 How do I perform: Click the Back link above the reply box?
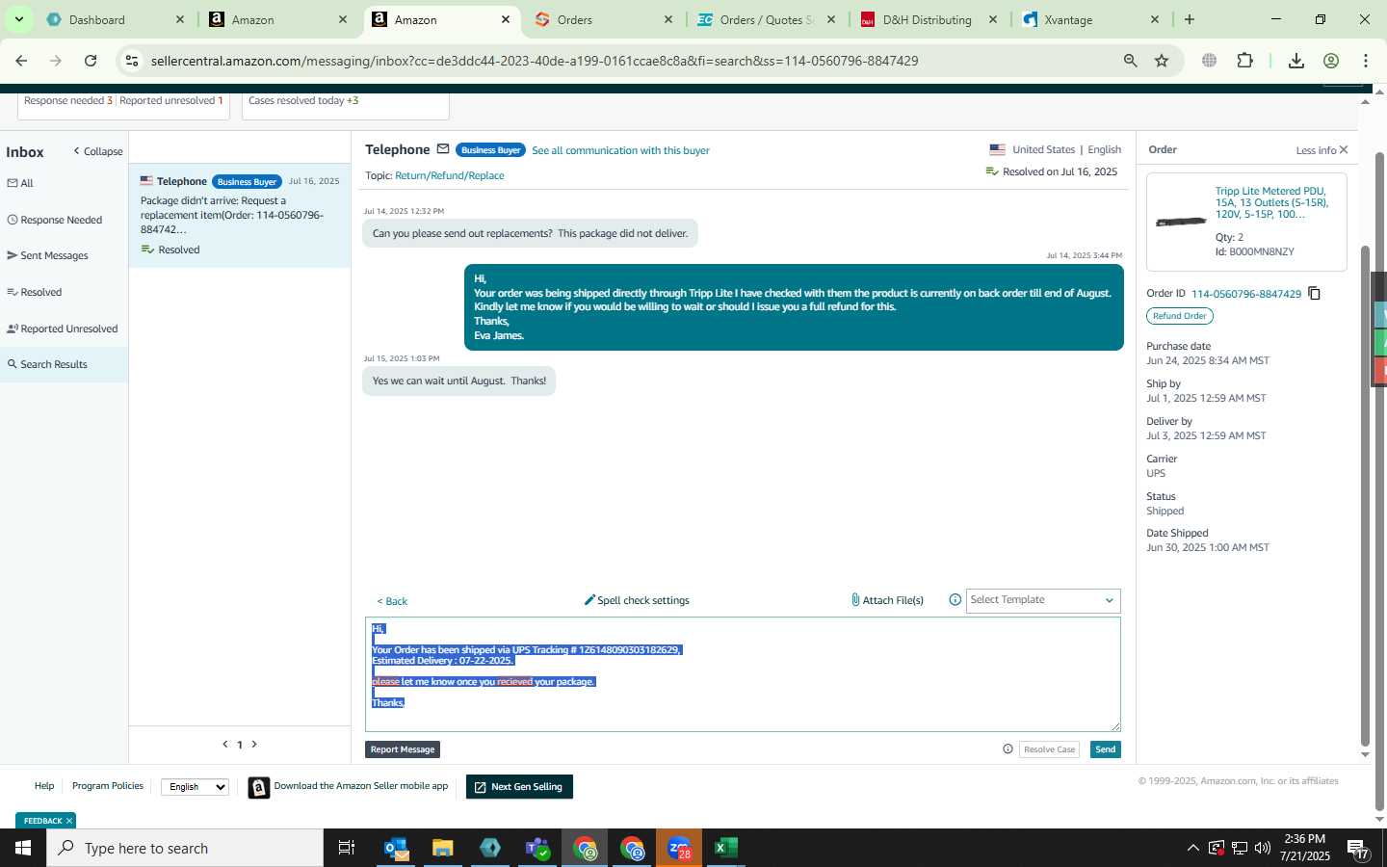click(x=392, y=601)
